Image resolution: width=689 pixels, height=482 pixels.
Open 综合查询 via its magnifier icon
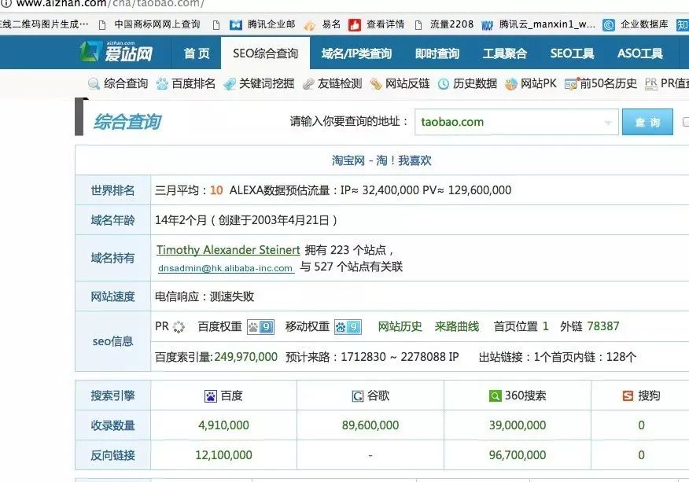(x=94, y=83)
